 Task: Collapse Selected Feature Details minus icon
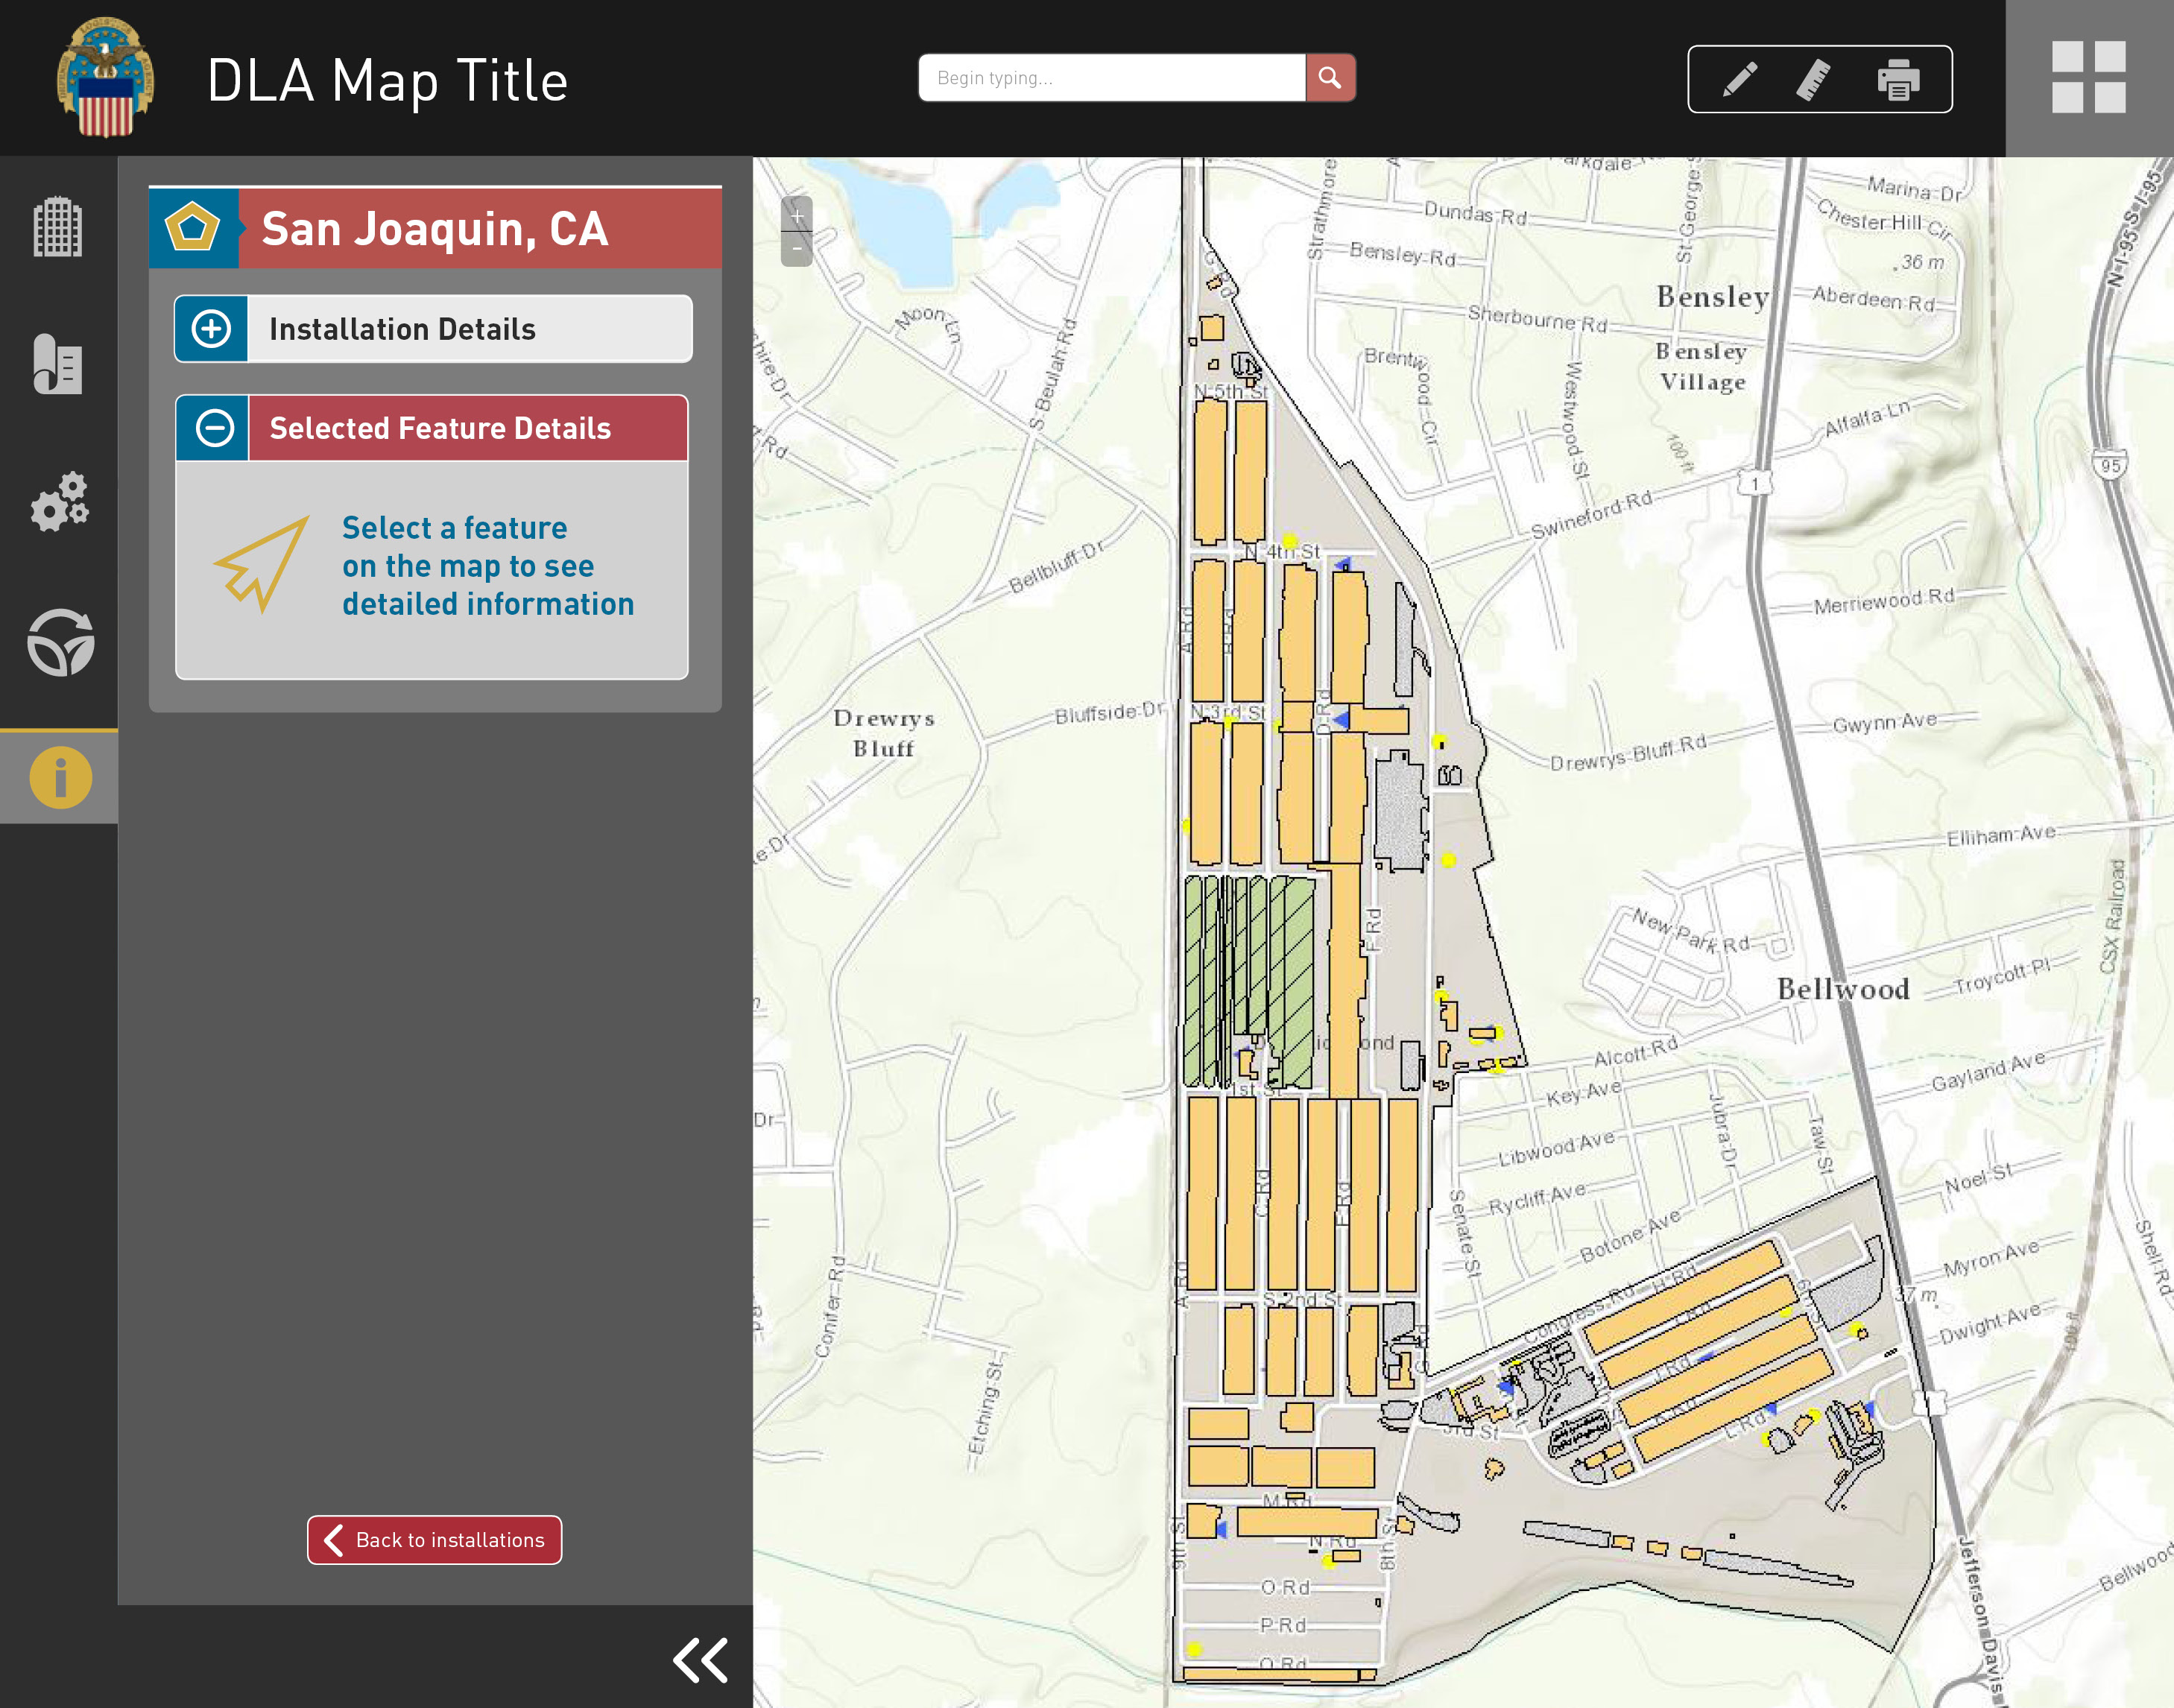[214, 428]
